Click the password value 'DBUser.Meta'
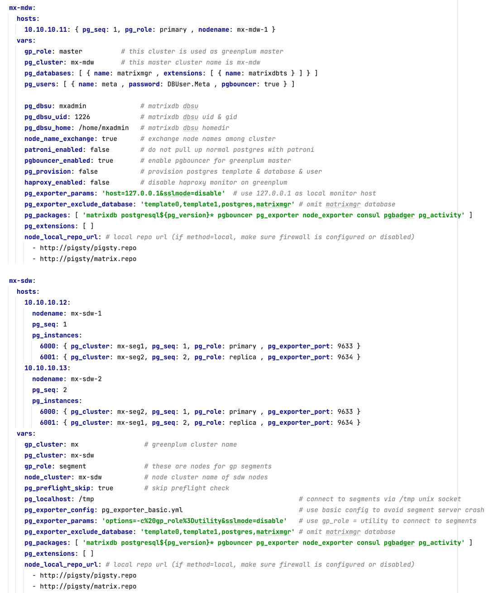 click(x=188, y=84)
